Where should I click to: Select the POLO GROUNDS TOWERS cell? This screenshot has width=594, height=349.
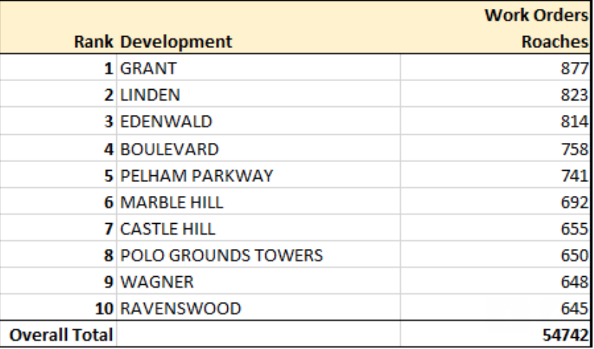[x=258, y=255]
